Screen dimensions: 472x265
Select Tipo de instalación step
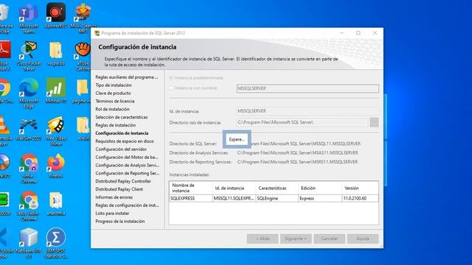[114, 85]
